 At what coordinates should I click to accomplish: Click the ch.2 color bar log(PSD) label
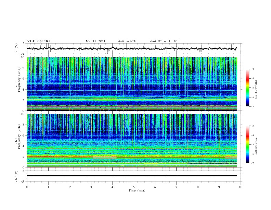(x=256, y=146)
